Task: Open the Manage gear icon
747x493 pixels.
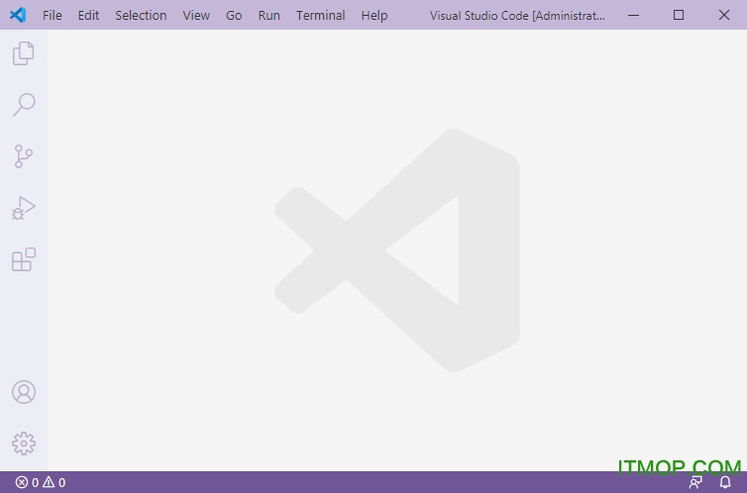Action: (x=24, y=444)
